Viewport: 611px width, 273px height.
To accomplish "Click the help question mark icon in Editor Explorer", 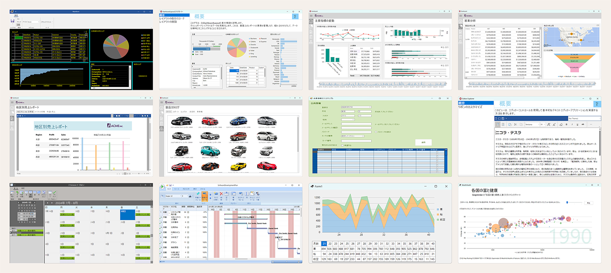I will (x=597, y=104).
